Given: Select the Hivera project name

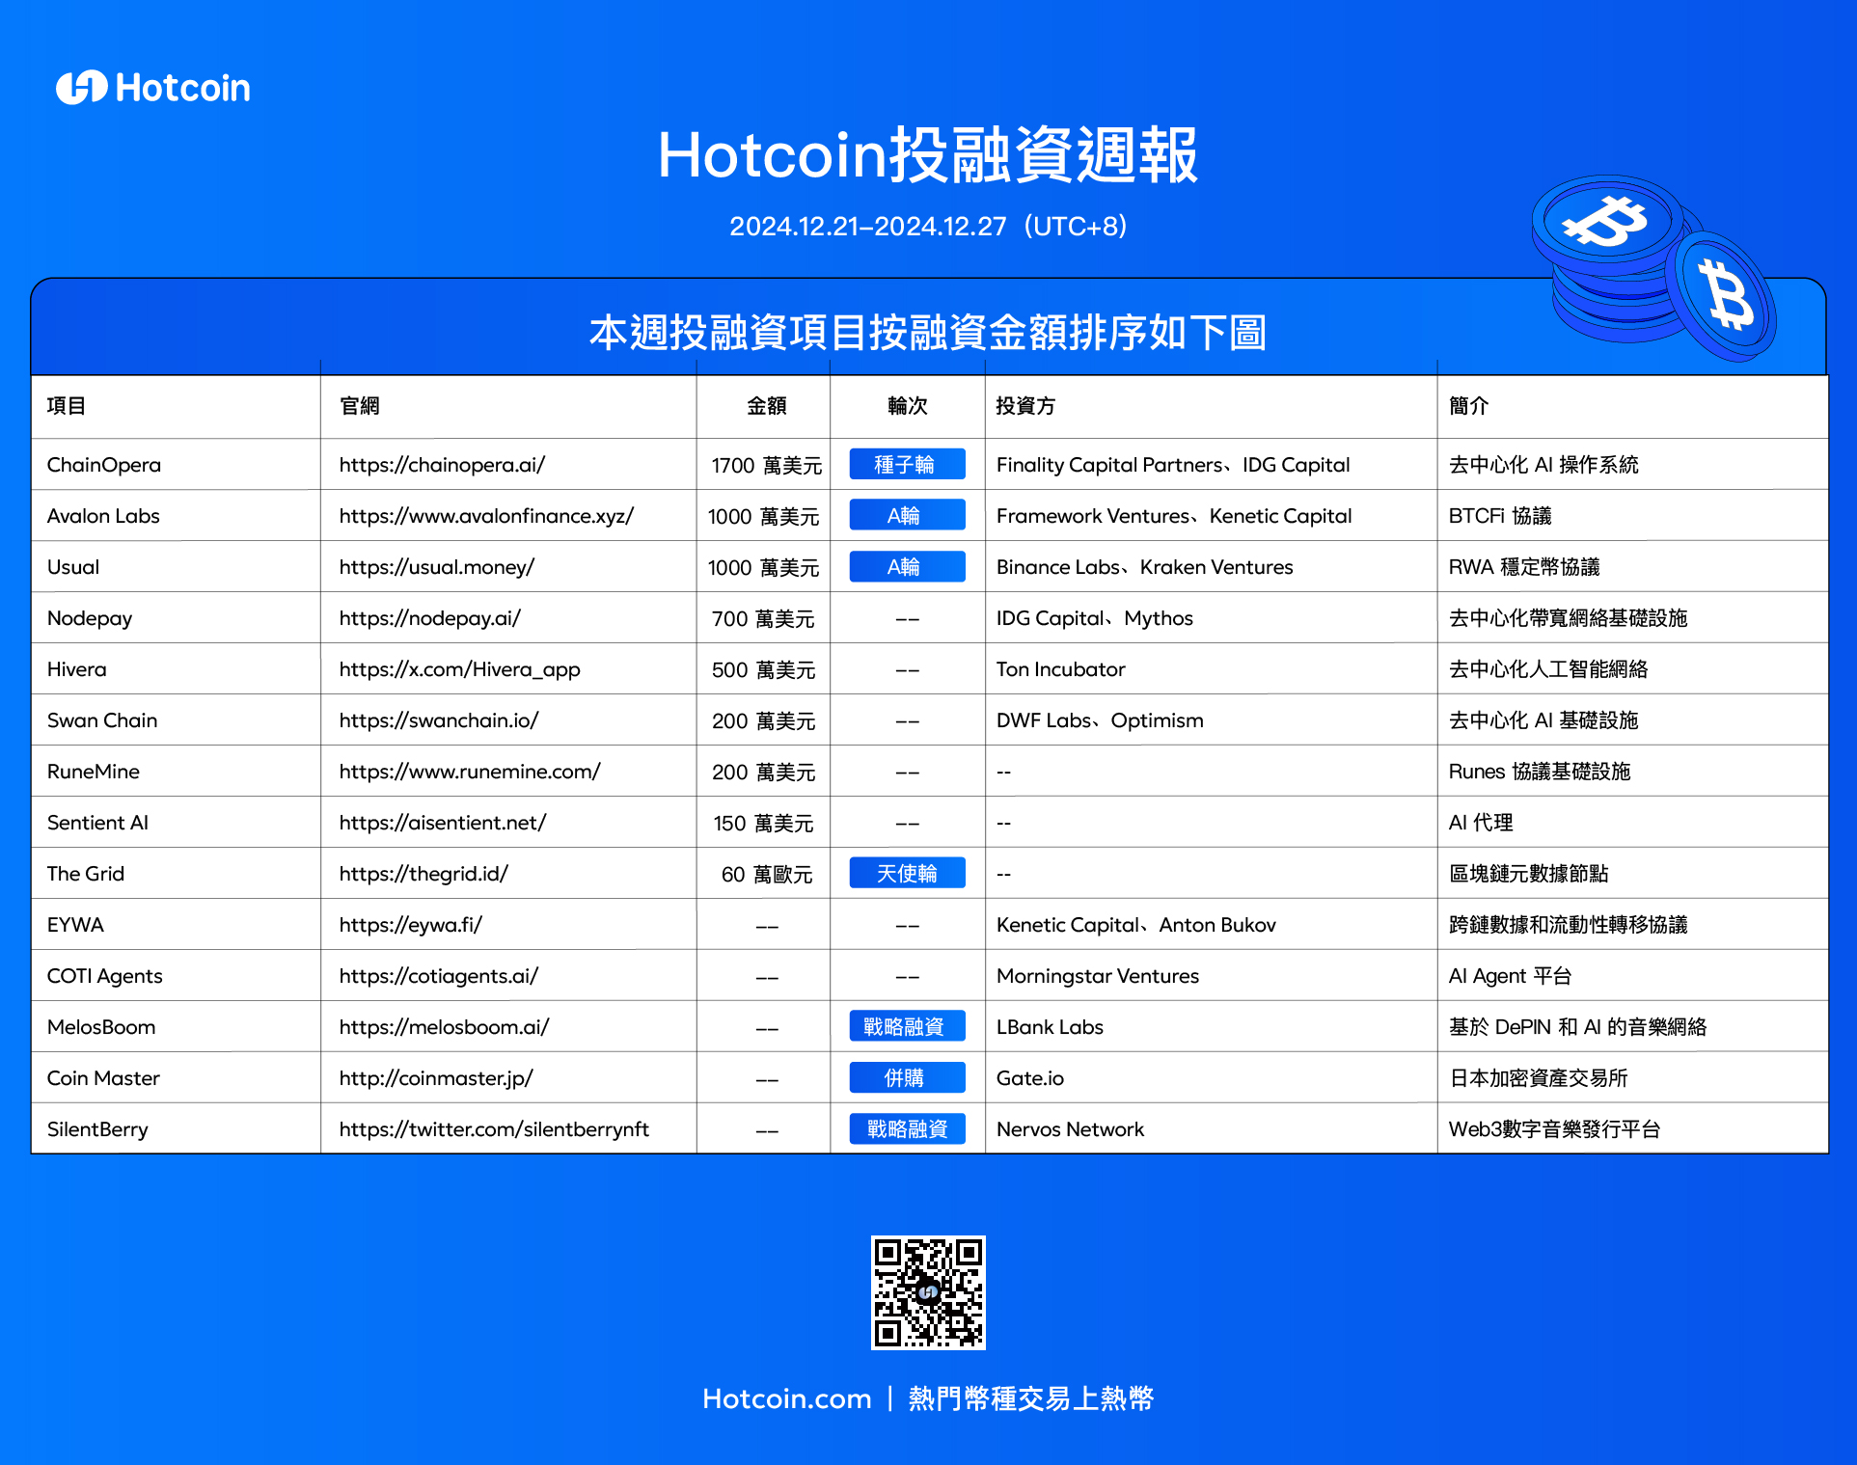Looking at the screenshot, I should 77,669.
